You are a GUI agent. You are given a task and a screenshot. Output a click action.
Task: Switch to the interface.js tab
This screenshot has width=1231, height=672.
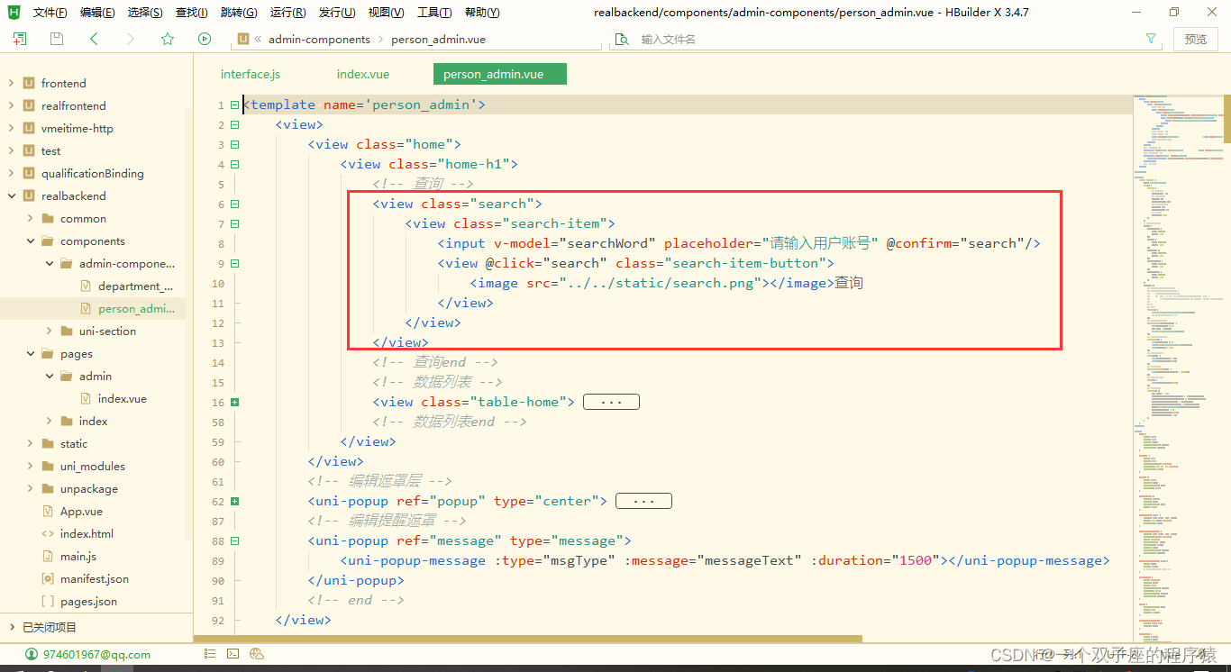pos(251,74)
